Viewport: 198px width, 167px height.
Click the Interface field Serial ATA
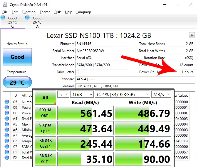102,58
